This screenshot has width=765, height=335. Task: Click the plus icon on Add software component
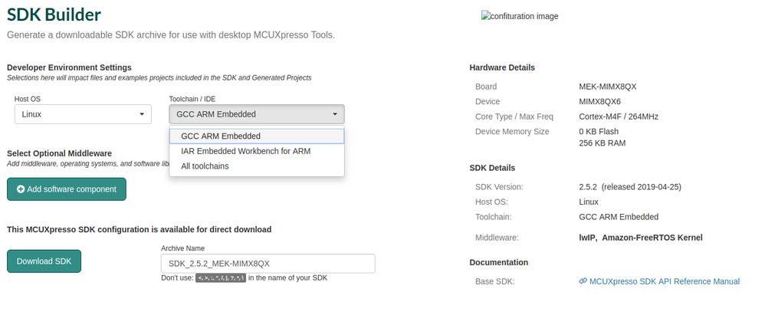[x=21, y=189]
